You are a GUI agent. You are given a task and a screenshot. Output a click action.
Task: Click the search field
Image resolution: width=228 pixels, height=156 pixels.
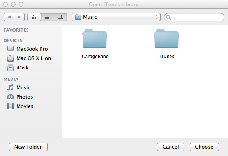pos(194,17)
